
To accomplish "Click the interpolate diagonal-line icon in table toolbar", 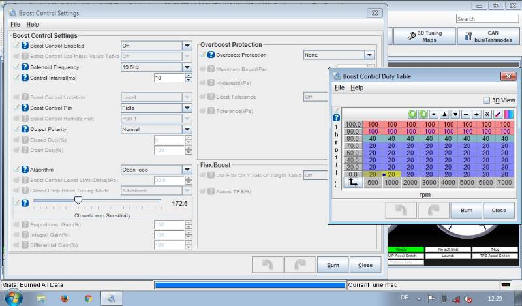I will click(x=497, y=114).
